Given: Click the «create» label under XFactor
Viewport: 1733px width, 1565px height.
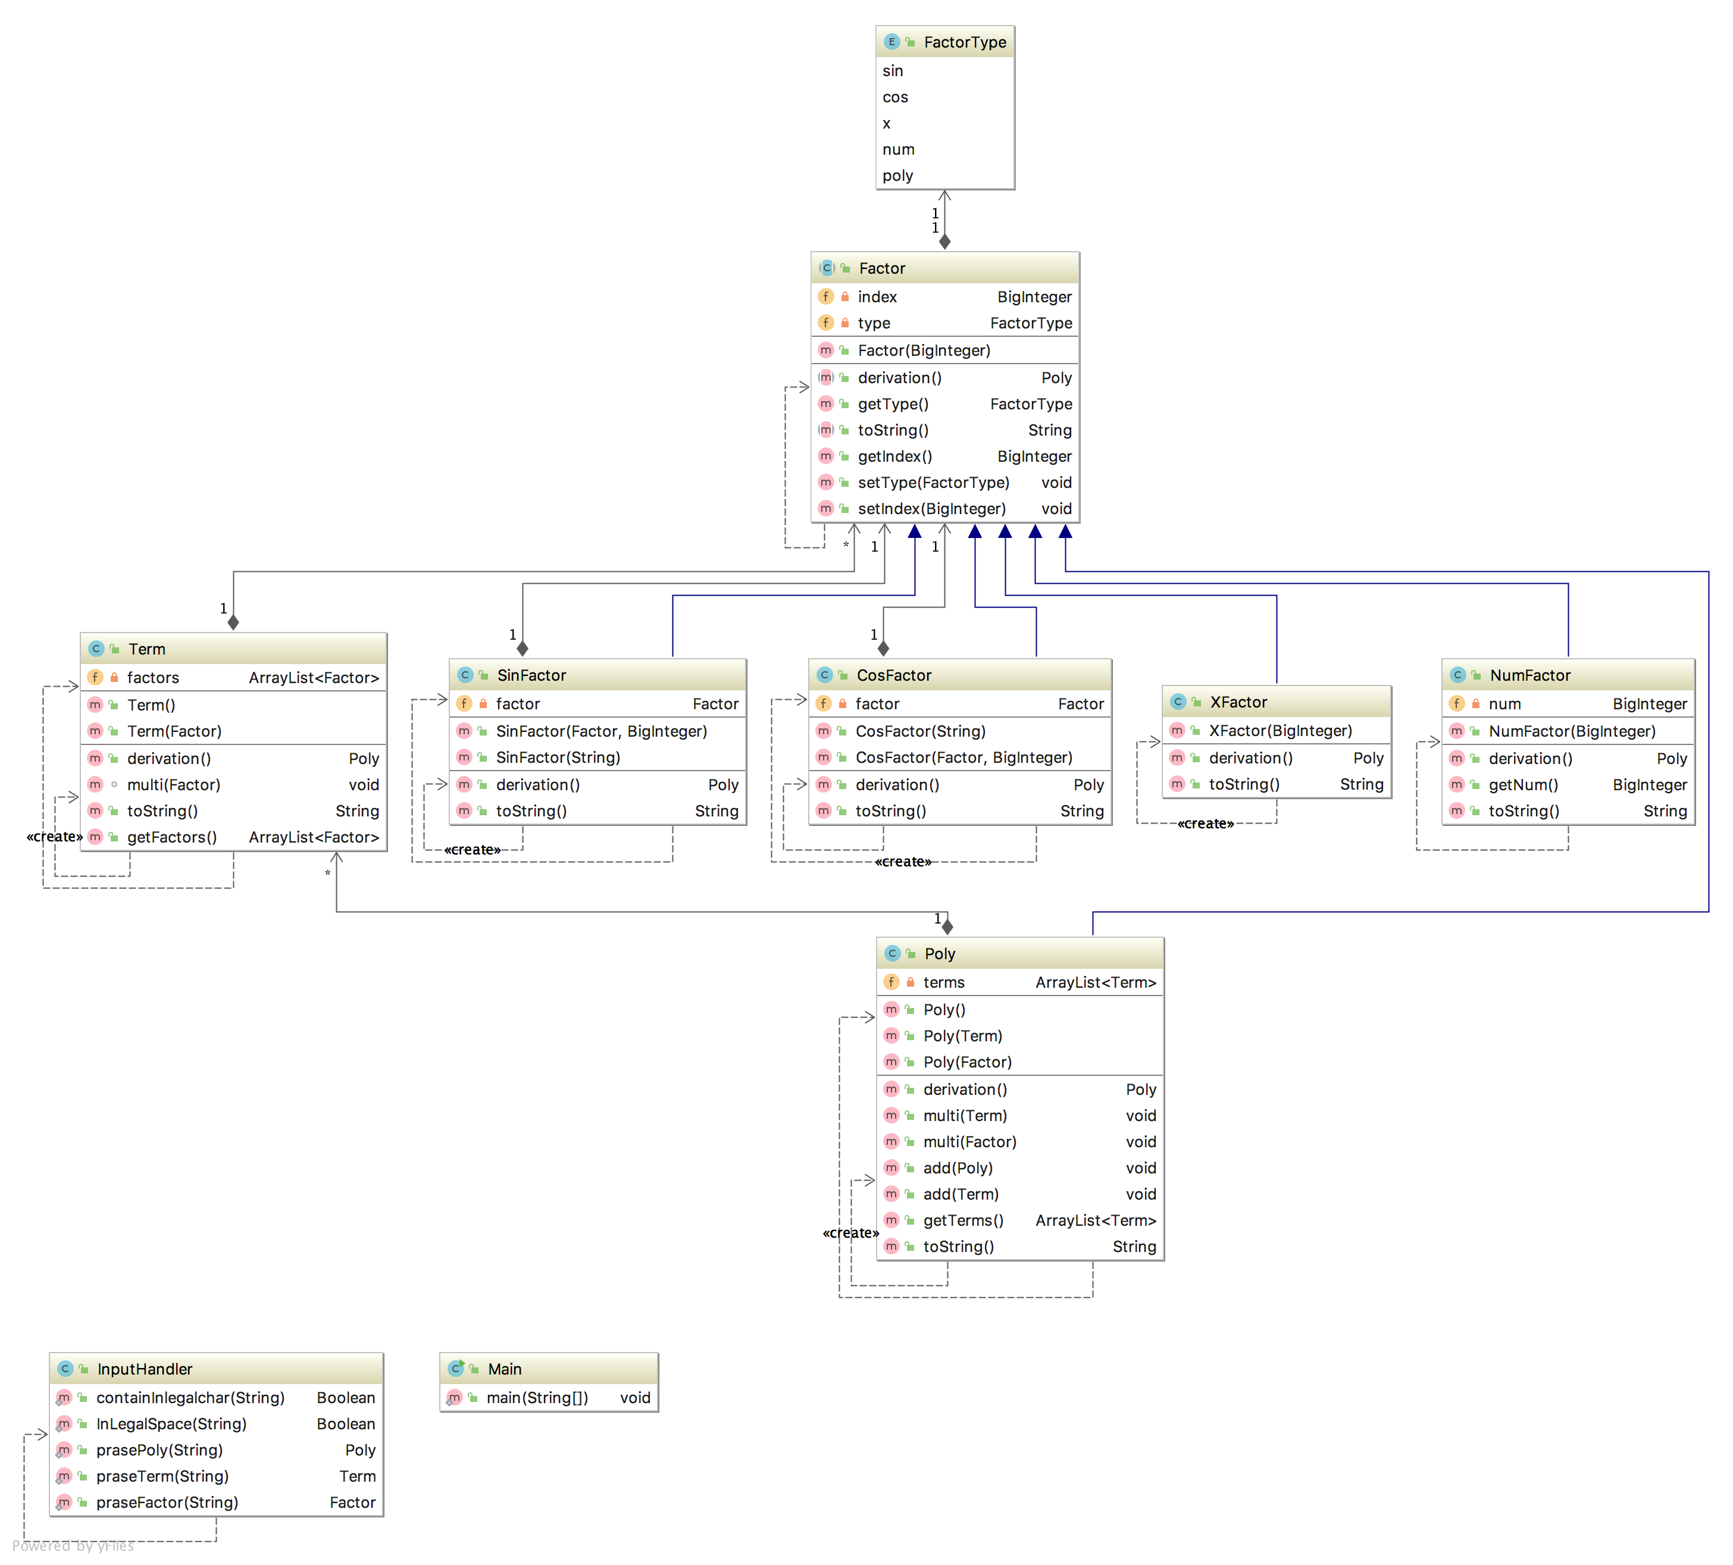Looking at the screenshot, I should (1205, 824).
